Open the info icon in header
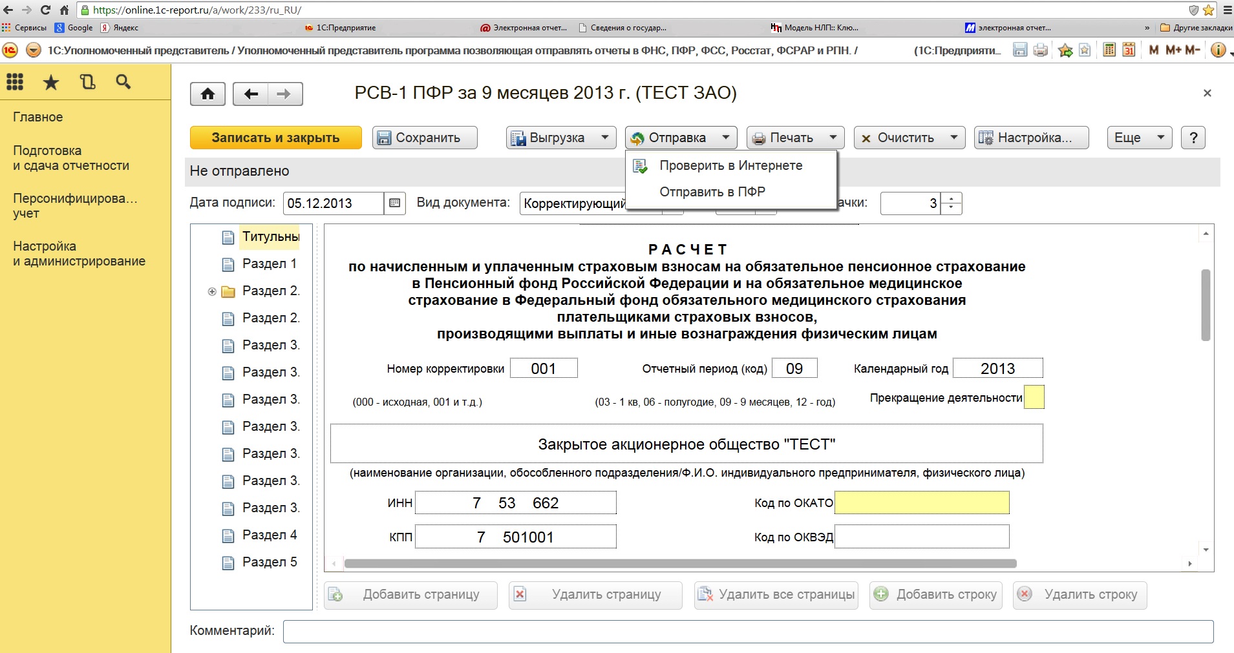1234x653 pixels. coord(1217,50)
